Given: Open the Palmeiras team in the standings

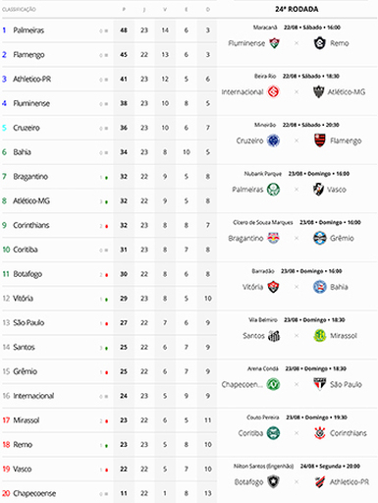Looking at the screenshot, I should (x=28, y=30).
